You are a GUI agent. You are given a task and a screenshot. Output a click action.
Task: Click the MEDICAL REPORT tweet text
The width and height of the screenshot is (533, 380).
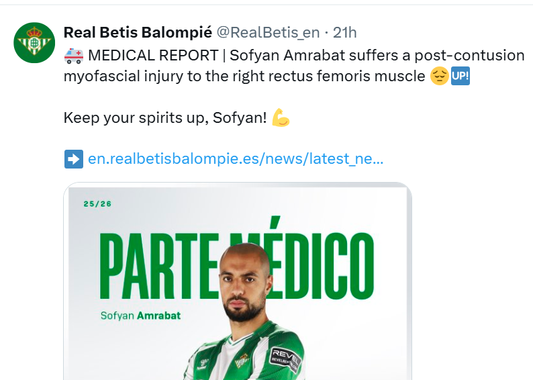pyautogui.click(x=153, y=55)
